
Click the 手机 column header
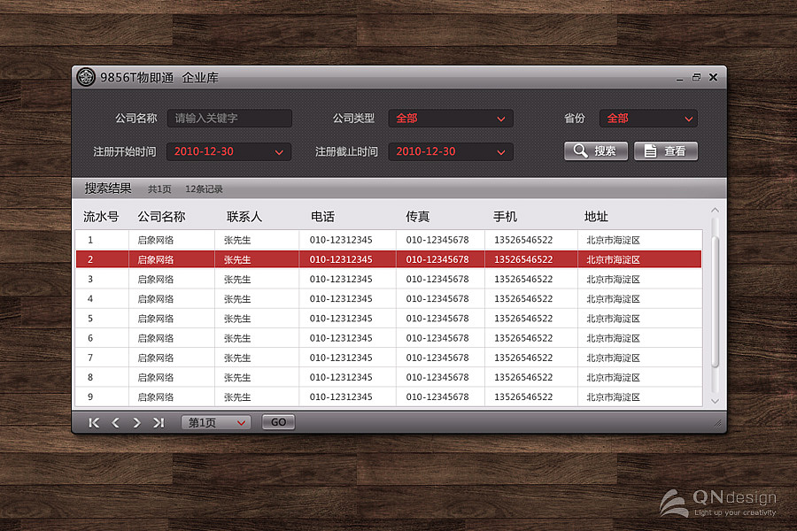point(505,217)
